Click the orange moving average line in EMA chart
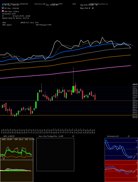The image size is (138, 182). 65,63
